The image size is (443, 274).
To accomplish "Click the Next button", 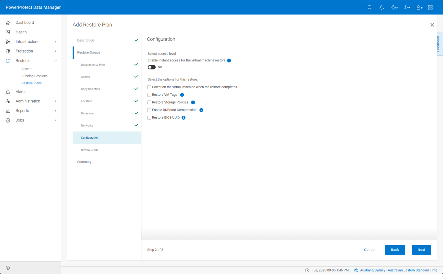I will (x=421, y=250).
